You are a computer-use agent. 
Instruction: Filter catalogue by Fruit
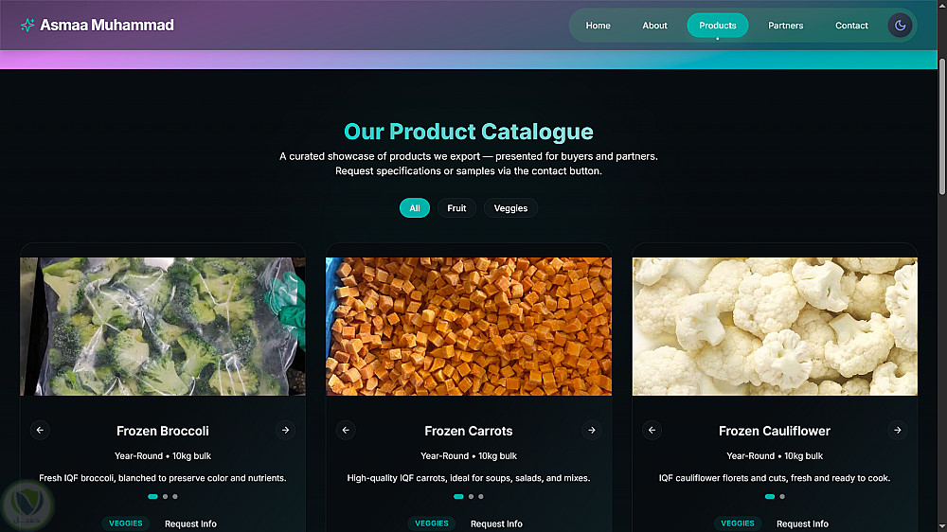456,207
